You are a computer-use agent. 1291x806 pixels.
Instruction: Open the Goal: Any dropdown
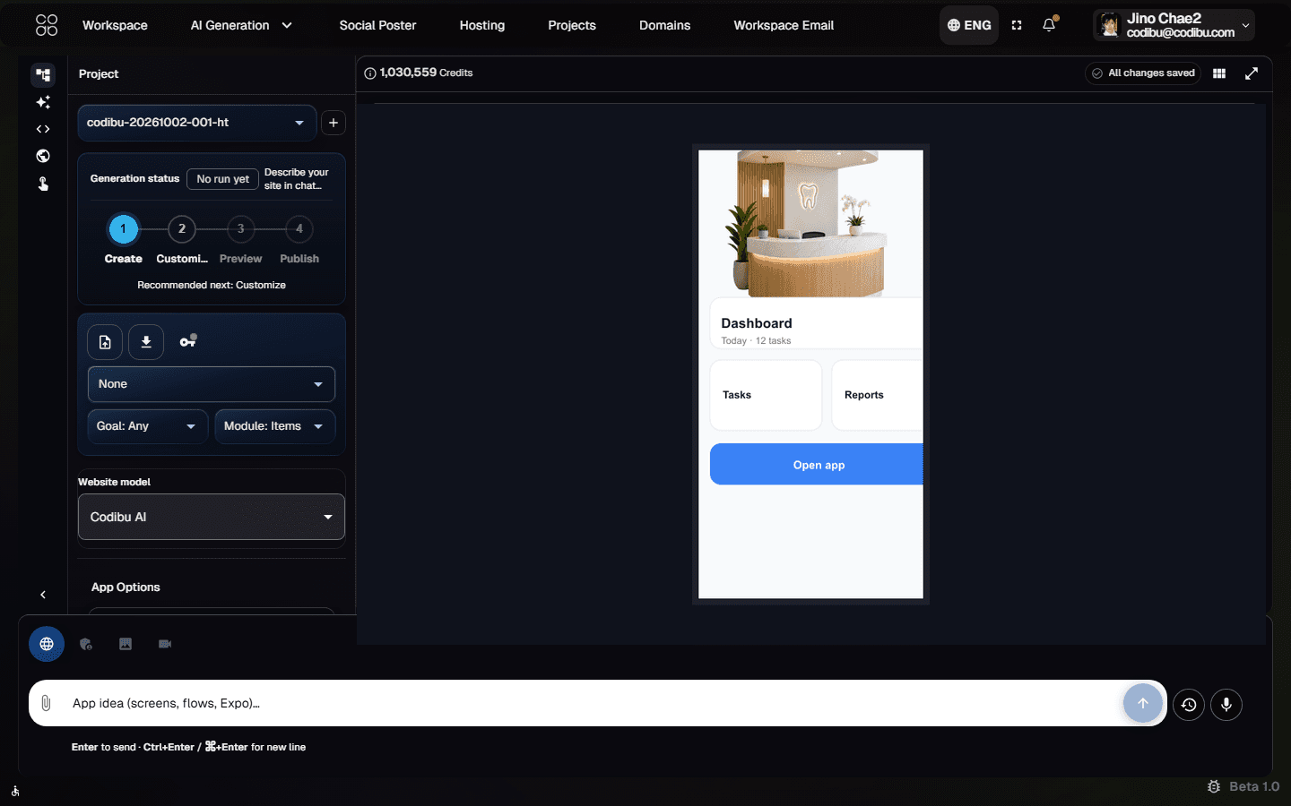pyautogui.click(x=148, y=426)
